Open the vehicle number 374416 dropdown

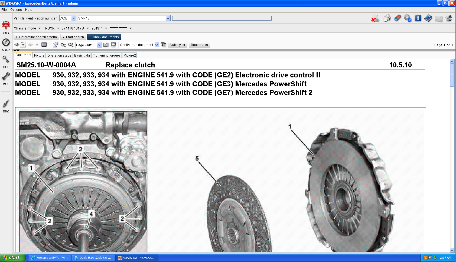[168, 18]
